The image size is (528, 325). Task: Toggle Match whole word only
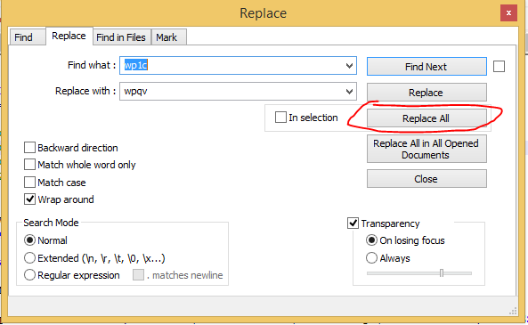[29, 165]
